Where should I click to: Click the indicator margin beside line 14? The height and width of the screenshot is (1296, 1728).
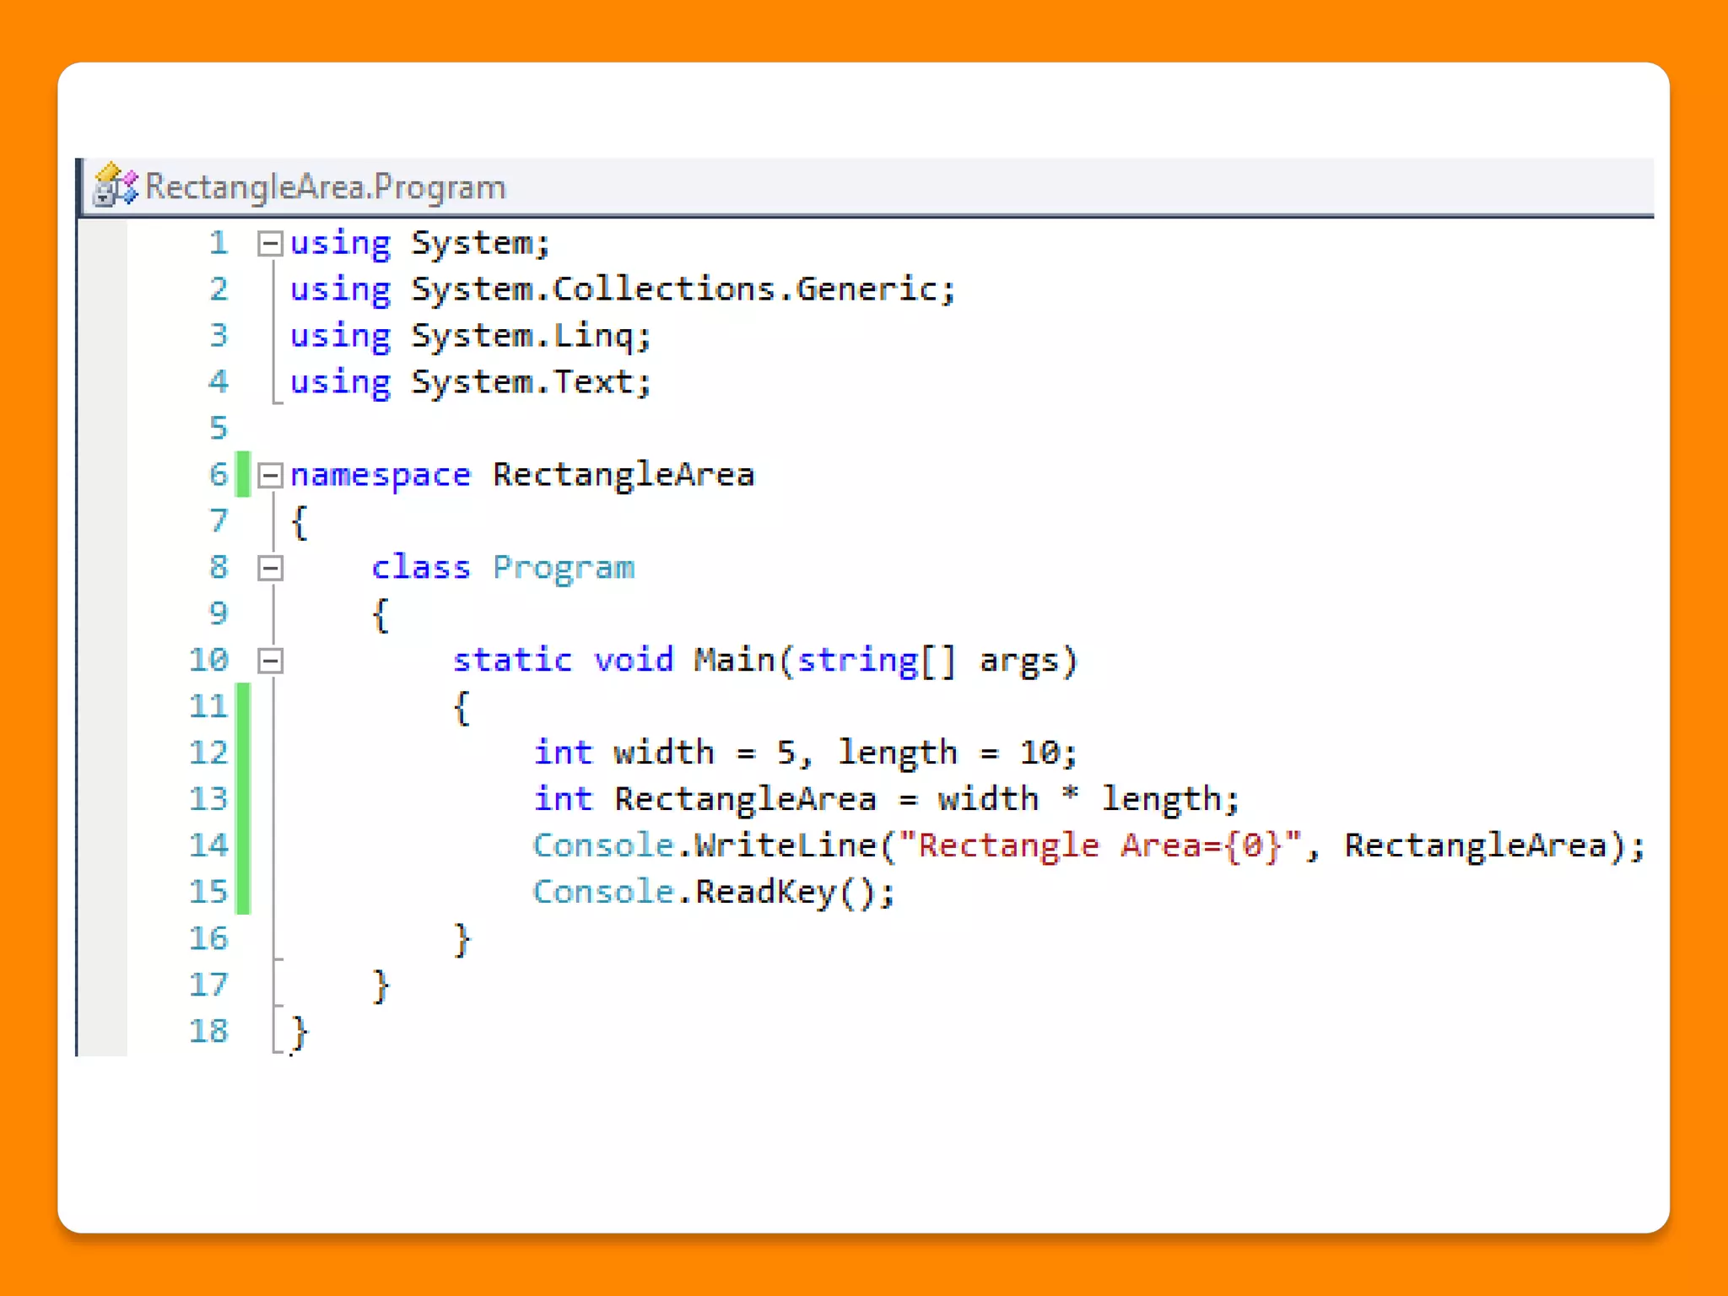(x=103, y=845)
